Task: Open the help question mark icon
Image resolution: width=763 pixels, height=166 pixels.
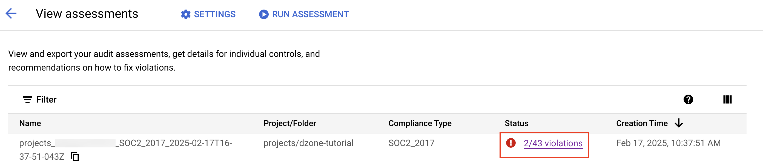Action: pos(688,100)
